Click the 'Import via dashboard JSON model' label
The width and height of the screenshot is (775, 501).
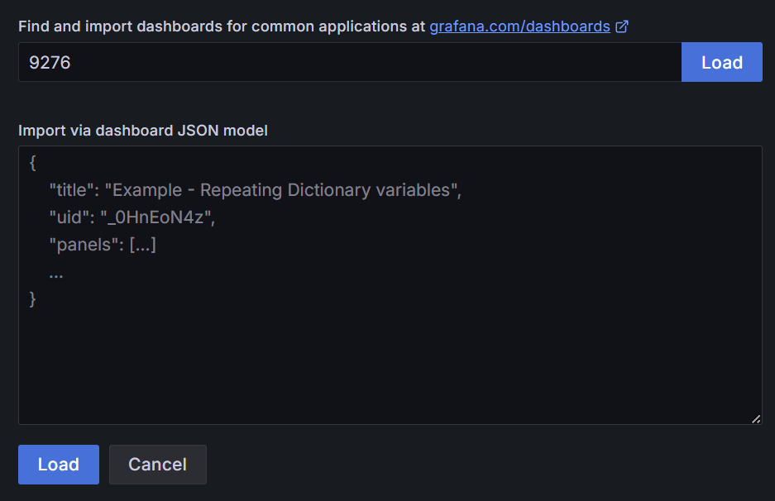143,131
